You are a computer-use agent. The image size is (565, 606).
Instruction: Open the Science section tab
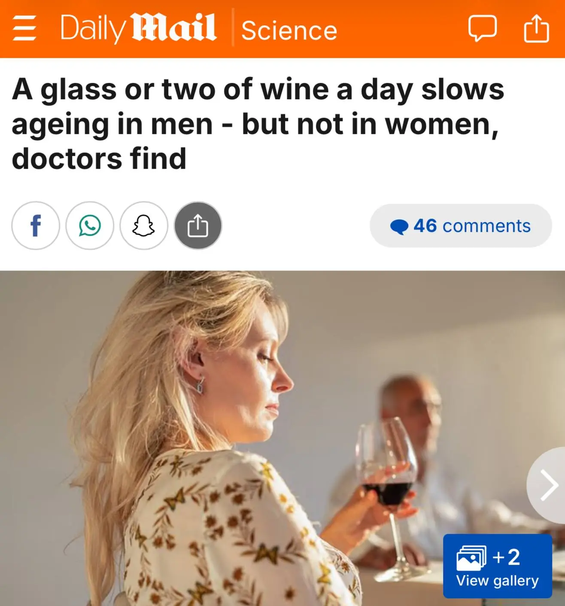tap(289, 30)
